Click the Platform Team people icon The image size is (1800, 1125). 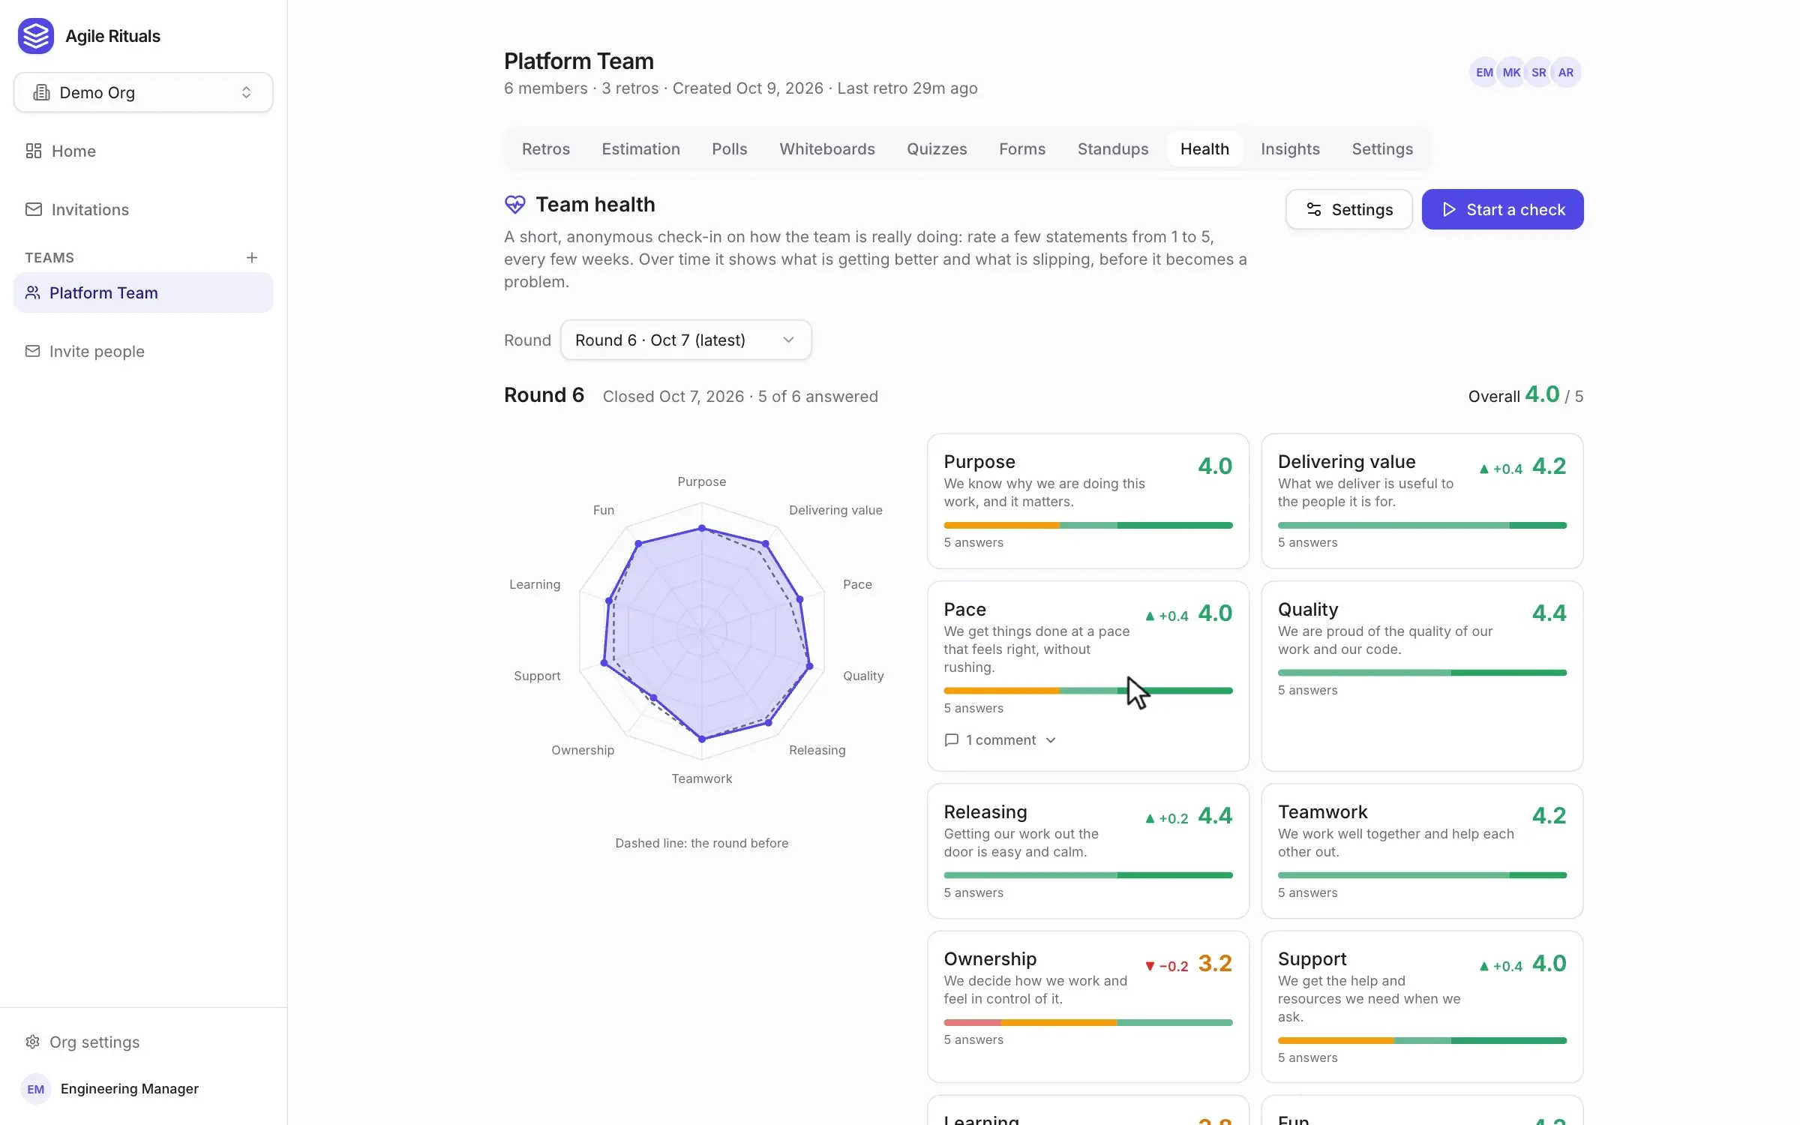pyautogui.click(x=32, y=292)
